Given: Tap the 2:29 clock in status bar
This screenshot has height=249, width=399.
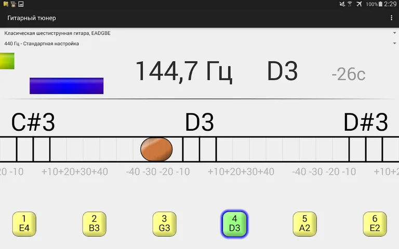Looking at the screenshot, I should [390, 4].
